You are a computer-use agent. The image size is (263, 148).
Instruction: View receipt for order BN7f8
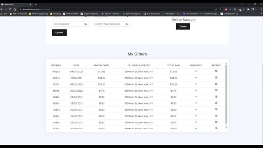216,90
